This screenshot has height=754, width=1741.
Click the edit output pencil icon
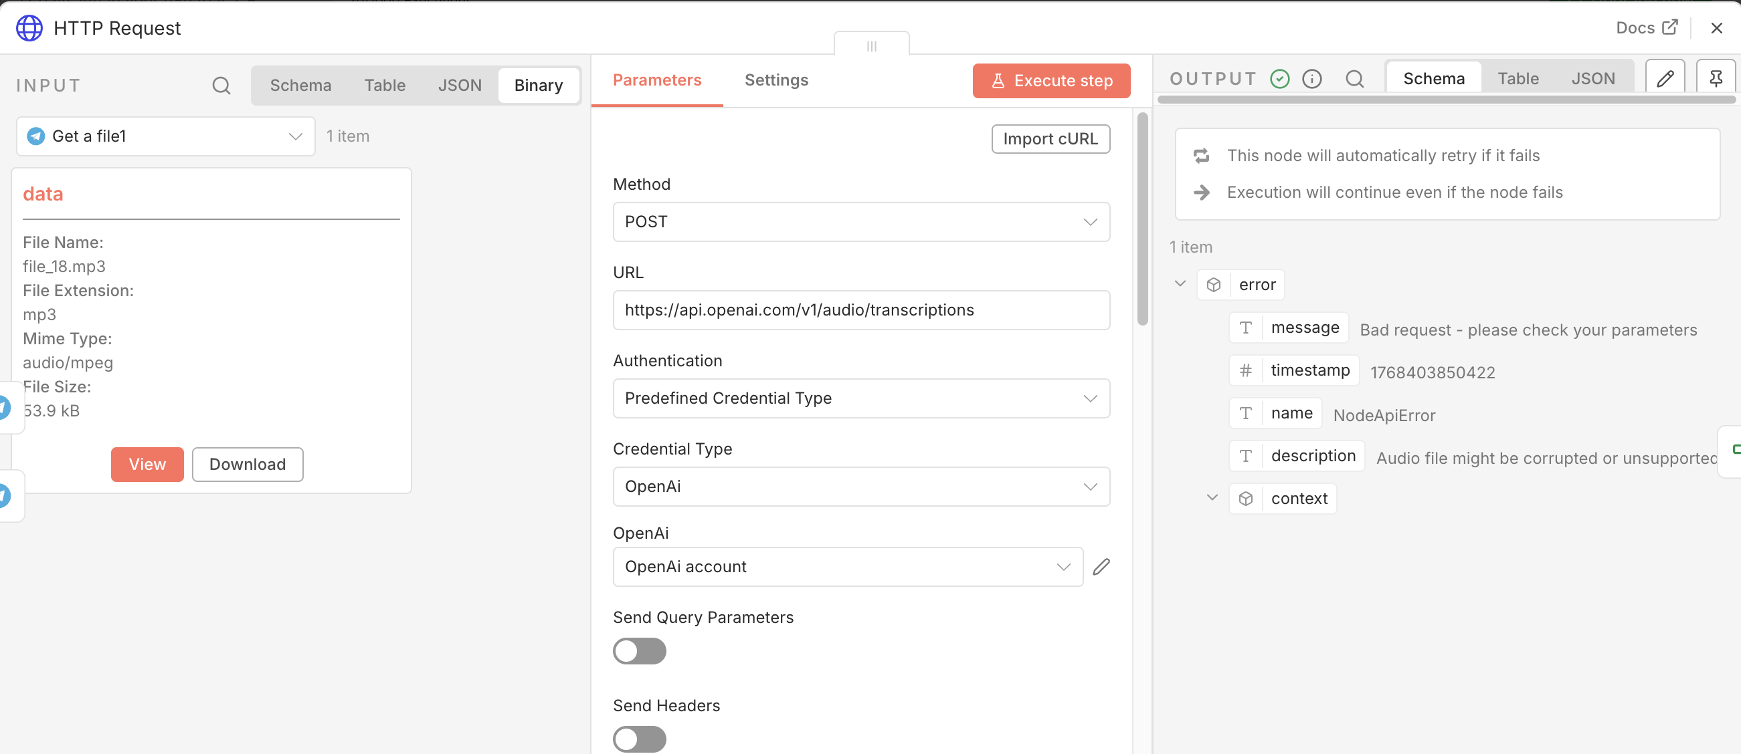(x=1665, y=79)
